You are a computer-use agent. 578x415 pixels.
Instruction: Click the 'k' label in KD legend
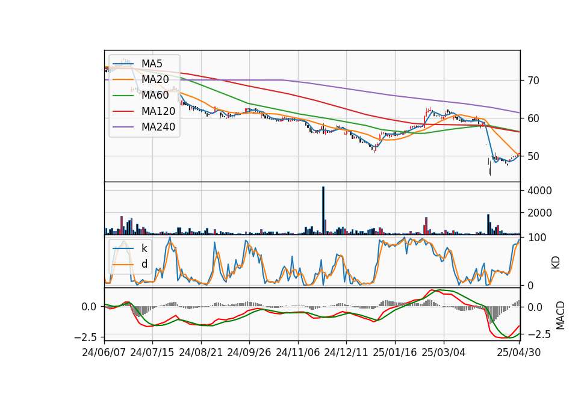(x=144, y=248)
